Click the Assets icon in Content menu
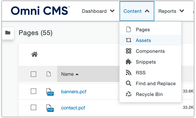The image size is (196, 118). 129,40
